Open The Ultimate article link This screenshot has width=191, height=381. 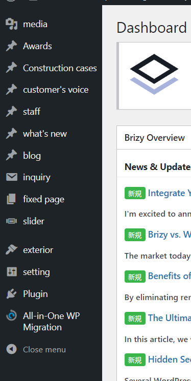click(x=170, y=318)
